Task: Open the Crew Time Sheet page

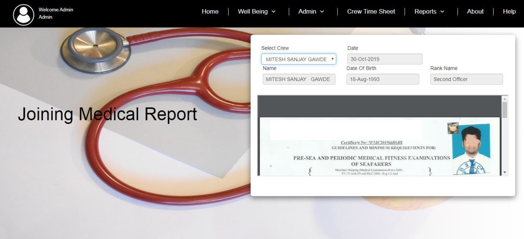Action: (x=371, y=11)
